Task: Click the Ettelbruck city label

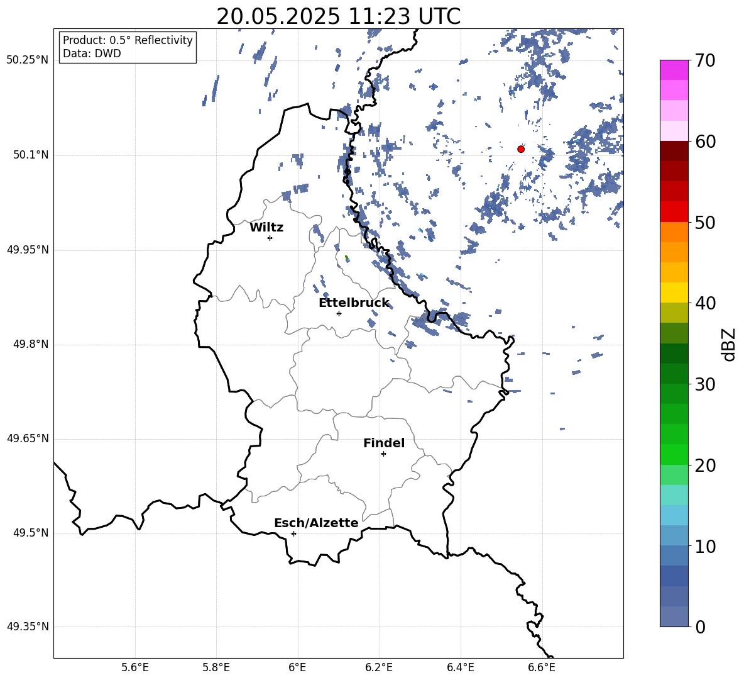Action: click(x=354, y=303)
